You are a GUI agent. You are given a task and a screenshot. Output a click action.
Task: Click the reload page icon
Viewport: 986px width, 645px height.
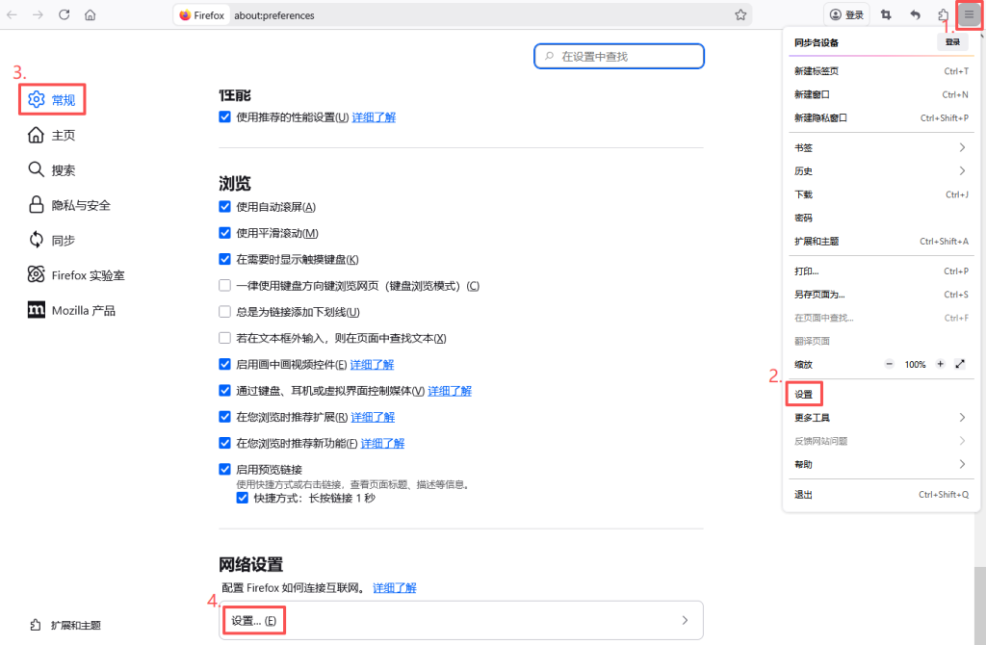point(65,15)
